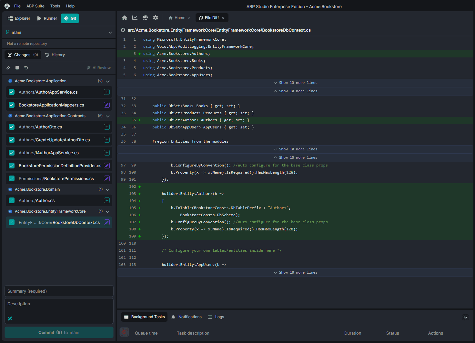Open the Tools menu
475x343 pixels.
(x=55, y=6)
